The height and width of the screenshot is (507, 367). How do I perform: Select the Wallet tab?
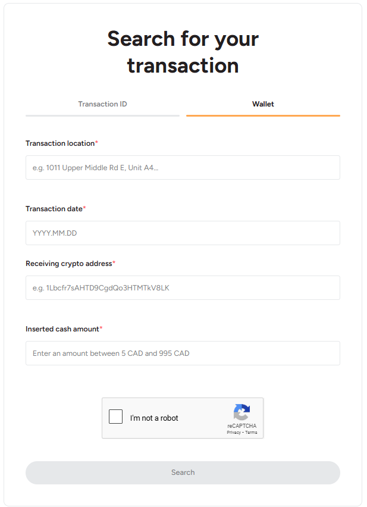(x=263, y=104)
